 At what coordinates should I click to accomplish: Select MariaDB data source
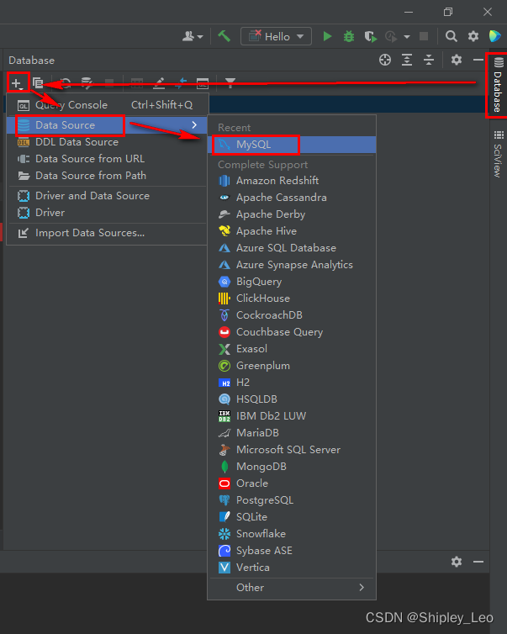(292, 433)
